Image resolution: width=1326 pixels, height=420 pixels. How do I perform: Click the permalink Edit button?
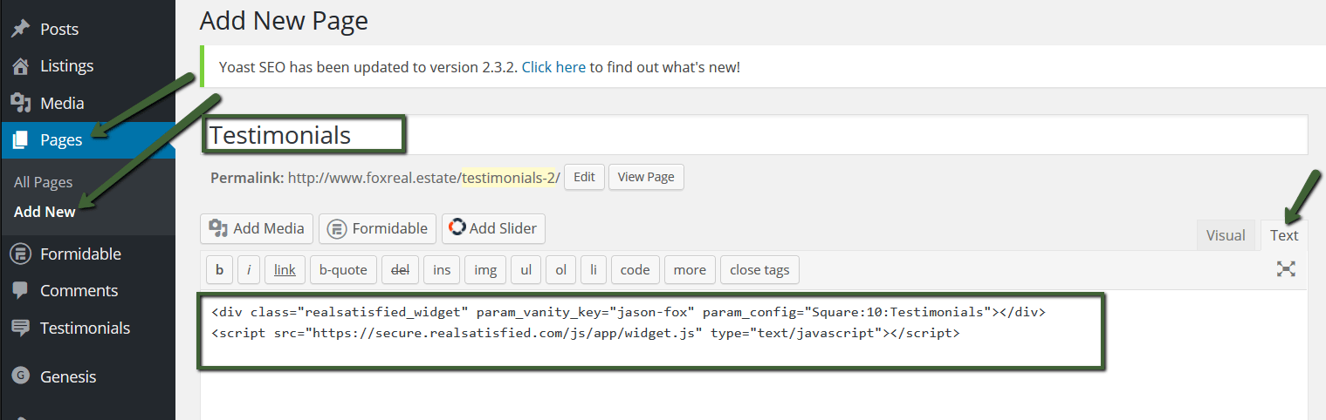pyautogui.click(x=584, y=177)
